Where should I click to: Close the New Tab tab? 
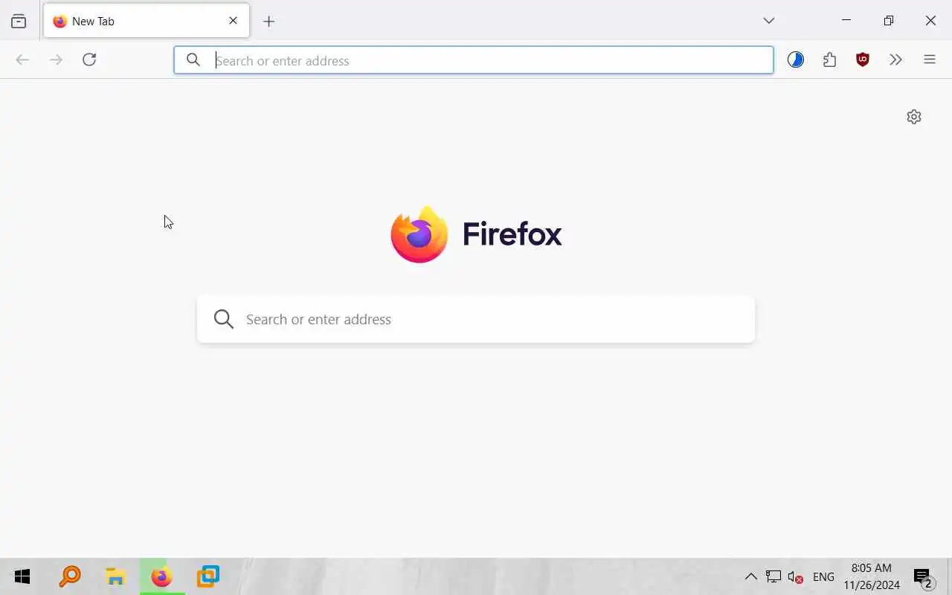pos(233,21)
